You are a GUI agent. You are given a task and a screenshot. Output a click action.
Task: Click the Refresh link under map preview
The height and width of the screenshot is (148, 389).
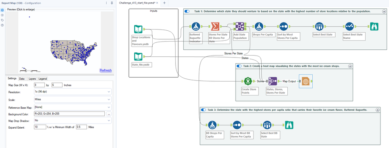pyautogui.click(x=106, y=70)
